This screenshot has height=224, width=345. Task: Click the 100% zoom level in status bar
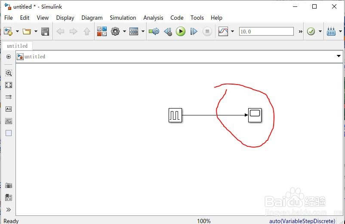[x=204, y=221]
